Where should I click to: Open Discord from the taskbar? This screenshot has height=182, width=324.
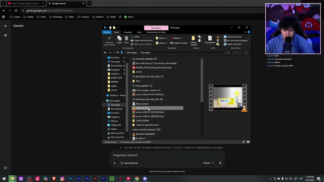pos(145,179)
